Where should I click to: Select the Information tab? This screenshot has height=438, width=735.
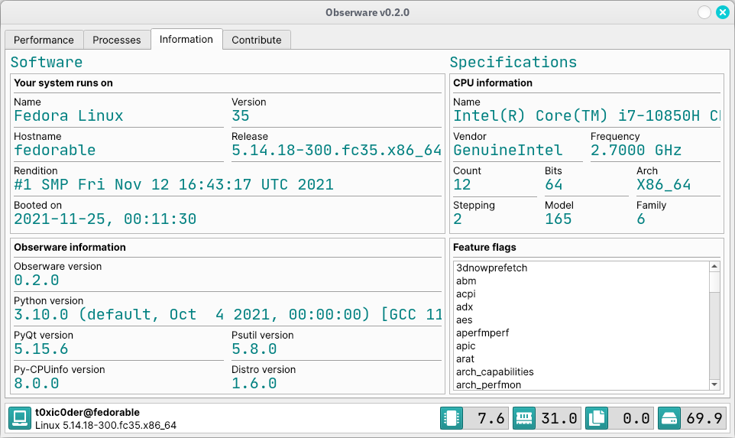tap(186, 40)
